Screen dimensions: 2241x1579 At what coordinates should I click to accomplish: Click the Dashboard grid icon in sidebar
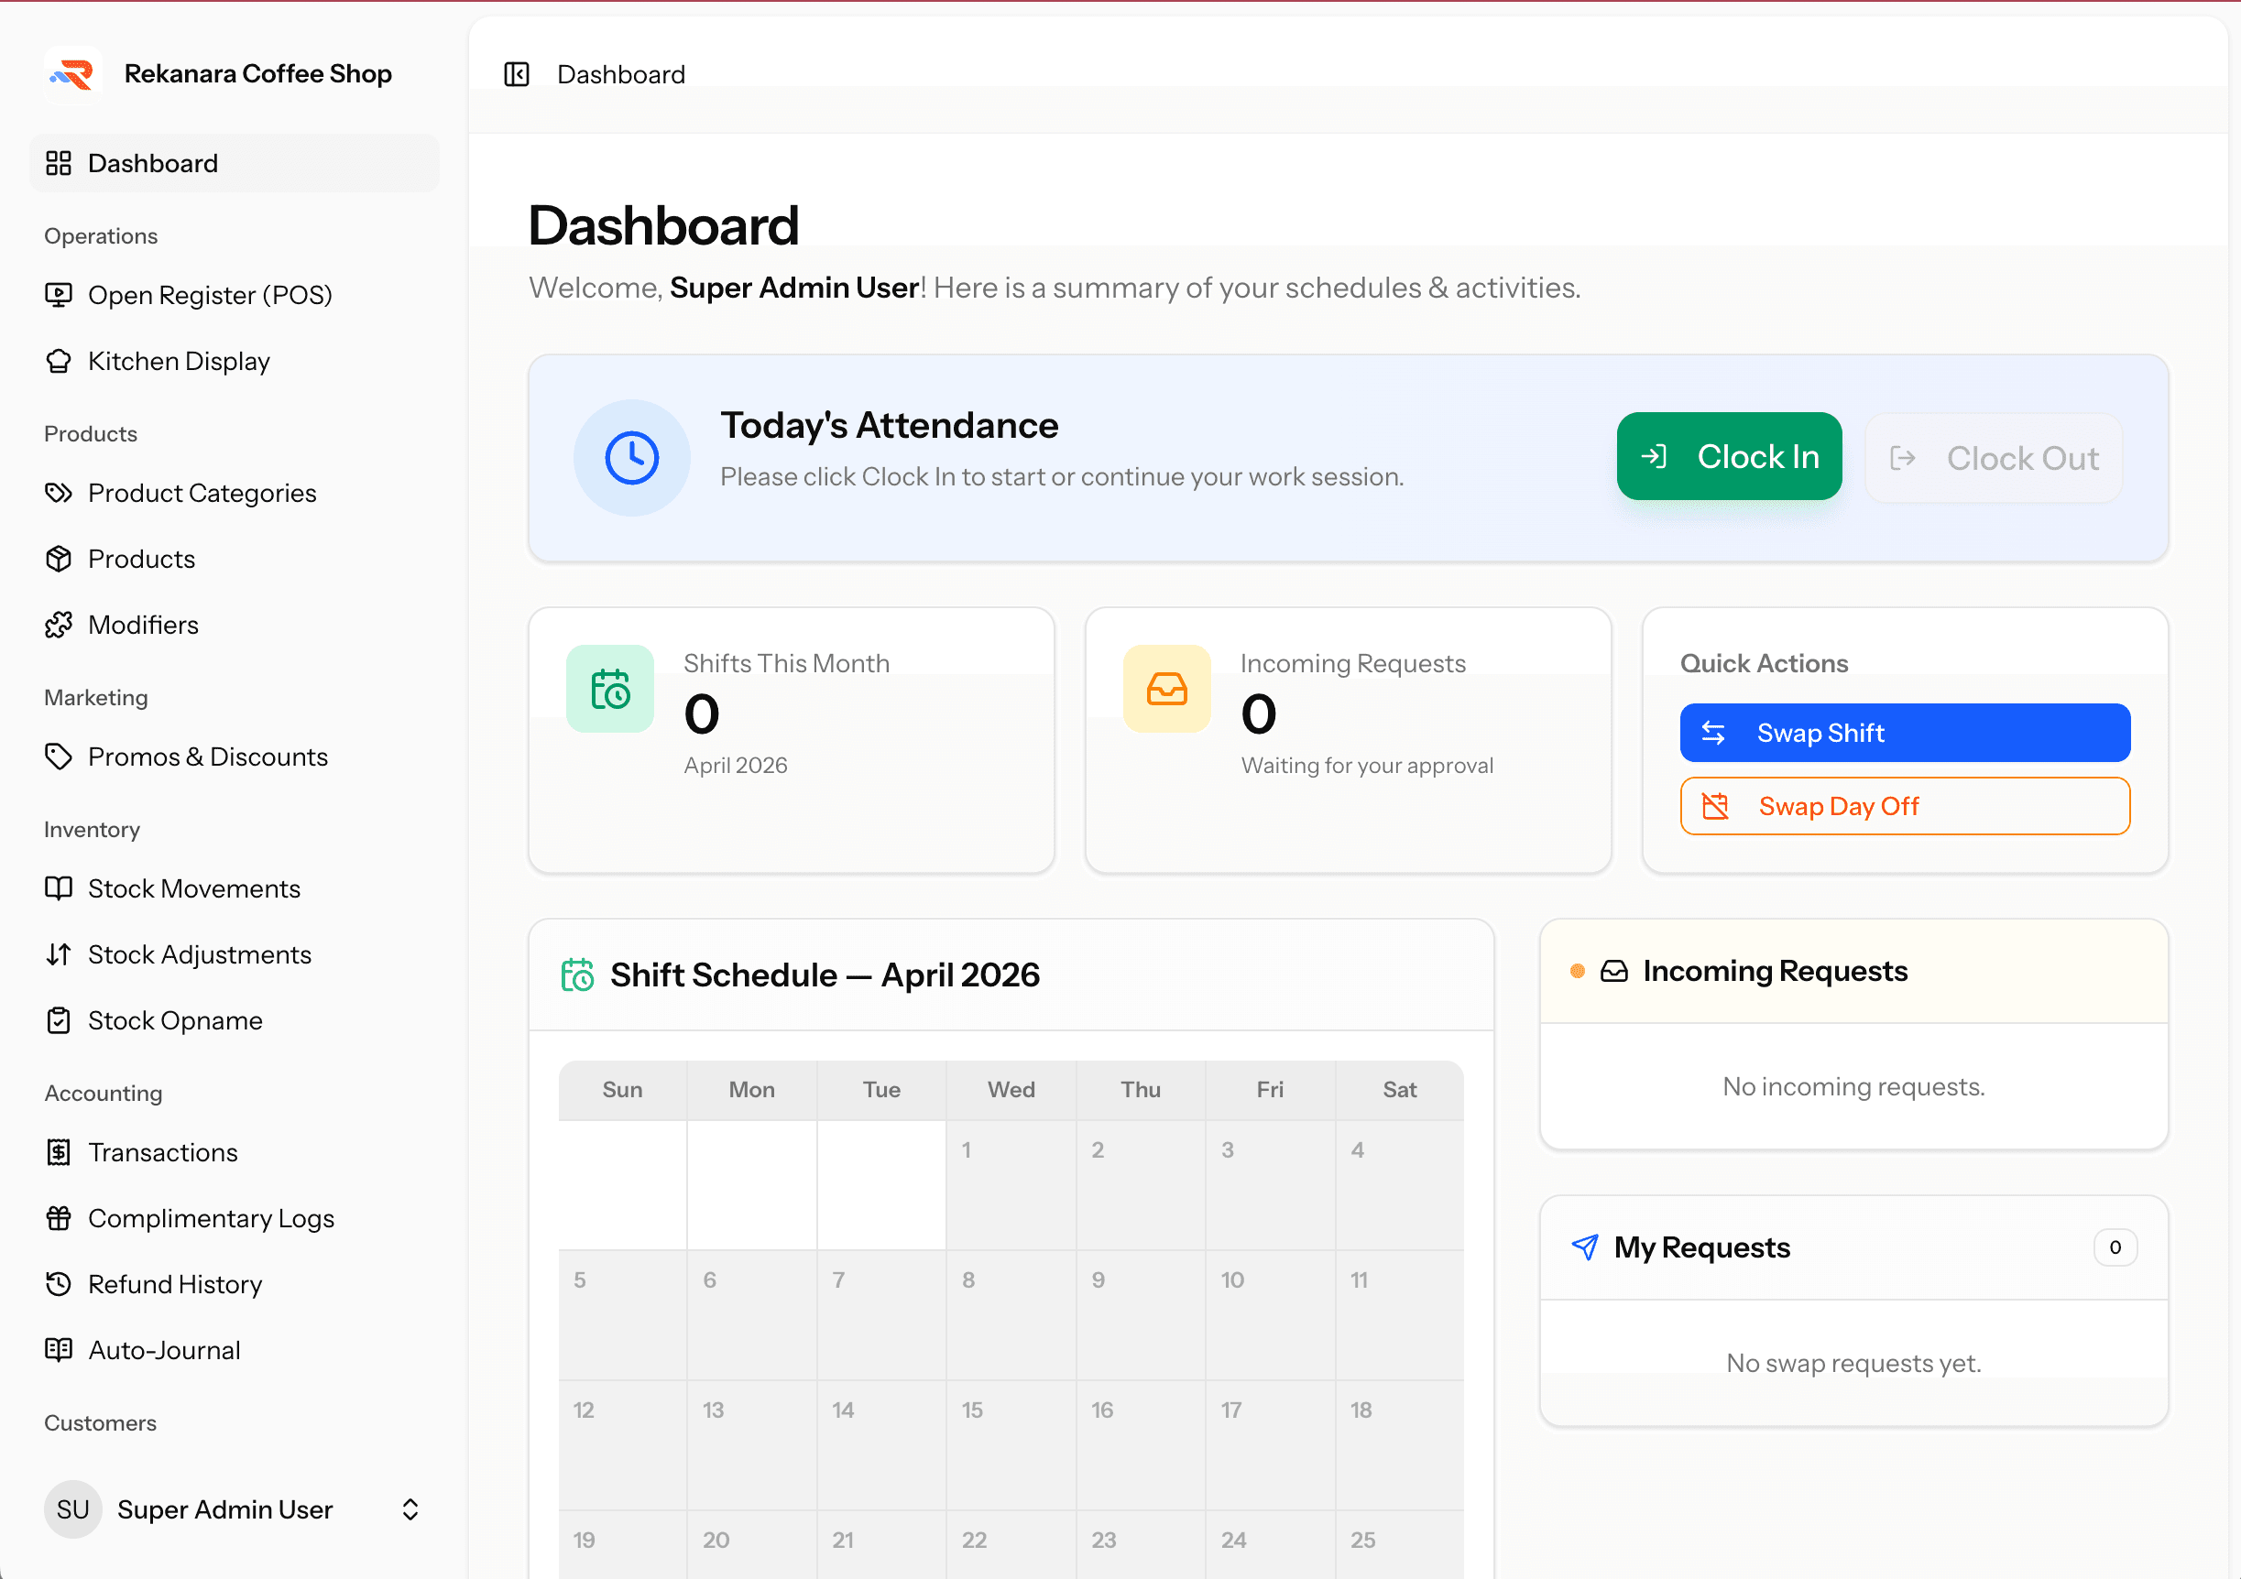pyautogui.click(x=59, y=163)
